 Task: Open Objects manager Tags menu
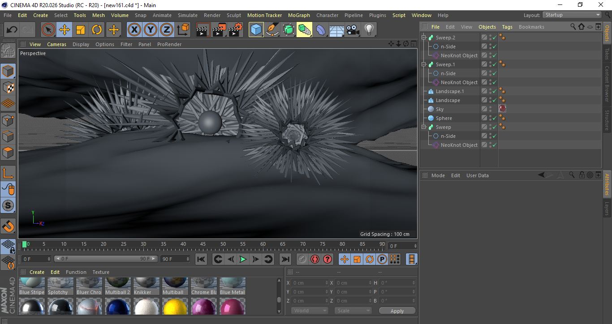tap(507, 27)
